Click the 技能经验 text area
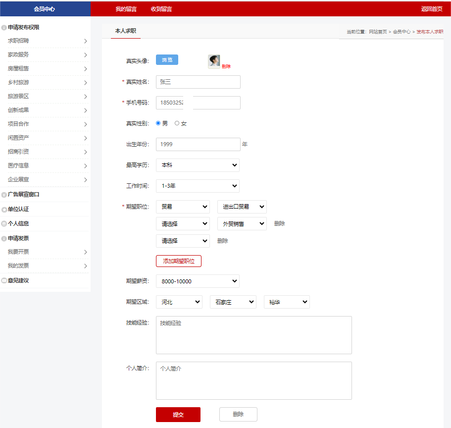The height and width of the screenshot is (428, 451). (x=253, y=335)
